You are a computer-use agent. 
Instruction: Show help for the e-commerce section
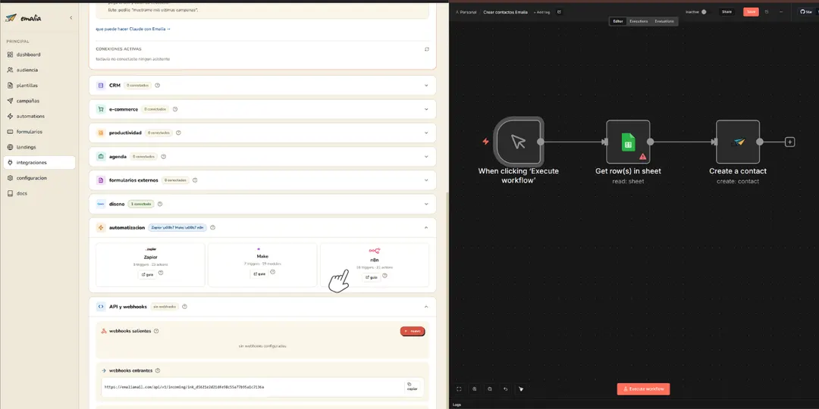pyautogui.click(x=175, y=109)
